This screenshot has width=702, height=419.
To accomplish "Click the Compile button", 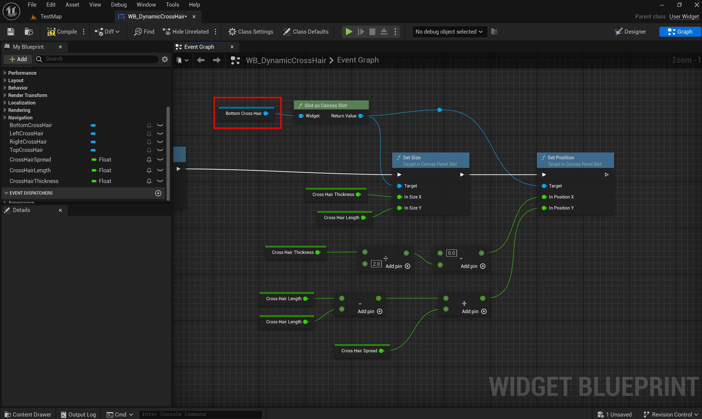I will click(62, 32).
